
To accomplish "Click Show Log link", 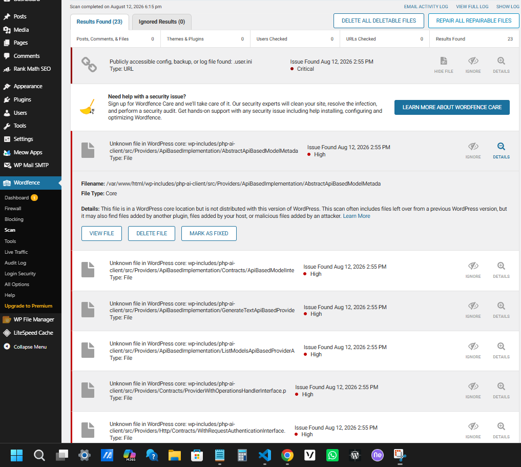I will click(508, 7).
